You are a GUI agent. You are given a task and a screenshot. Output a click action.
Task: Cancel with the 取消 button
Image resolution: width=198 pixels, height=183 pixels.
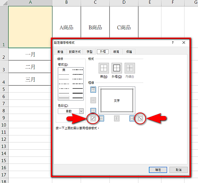179,170
